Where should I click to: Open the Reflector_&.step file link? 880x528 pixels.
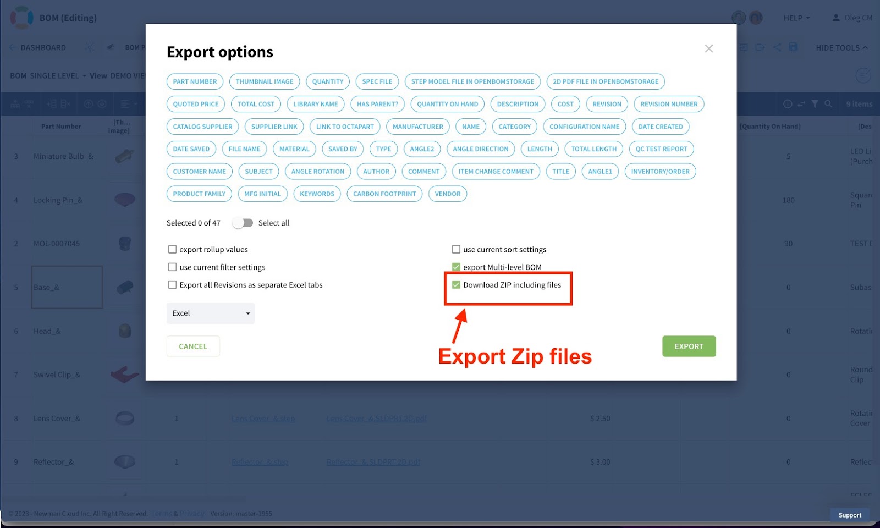pyautogui.click(x=260, y=462)
